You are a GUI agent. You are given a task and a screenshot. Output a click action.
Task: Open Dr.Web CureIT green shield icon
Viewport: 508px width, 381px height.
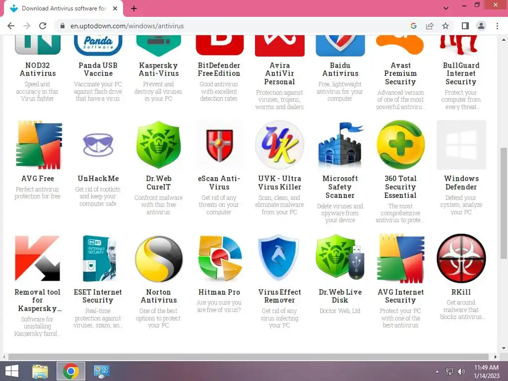pyautogui.click(x=158, y=144)
